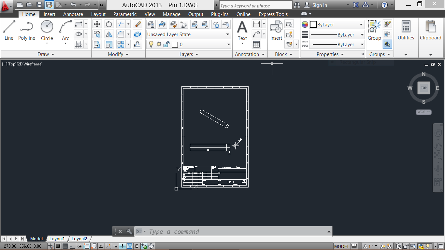Click the Group tool icon
This screenshot has width=445, height=250.
(x=374, y=30)
